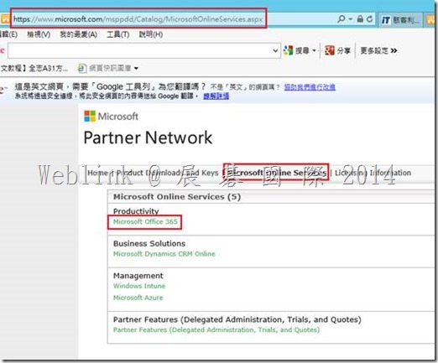The width and height of the screenshot is (438, 363).
Task: Open the Google search button dropdown arrow
Action: coord(314,50)
